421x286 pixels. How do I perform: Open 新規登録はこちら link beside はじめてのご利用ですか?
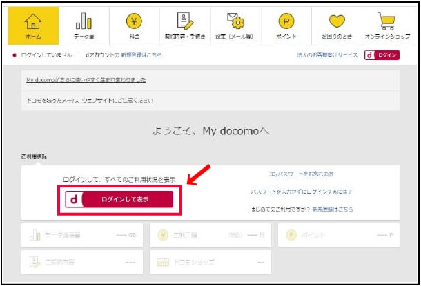coord(333,209)
